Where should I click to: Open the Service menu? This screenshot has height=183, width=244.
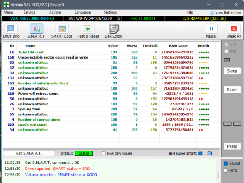[x=29, y=12]
